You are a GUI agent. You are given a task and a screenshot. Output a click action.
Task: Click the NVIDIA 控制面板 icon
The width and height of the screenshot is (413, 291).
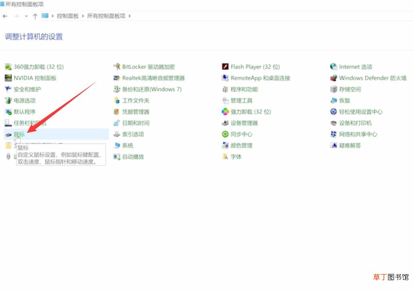coord(8,78)
